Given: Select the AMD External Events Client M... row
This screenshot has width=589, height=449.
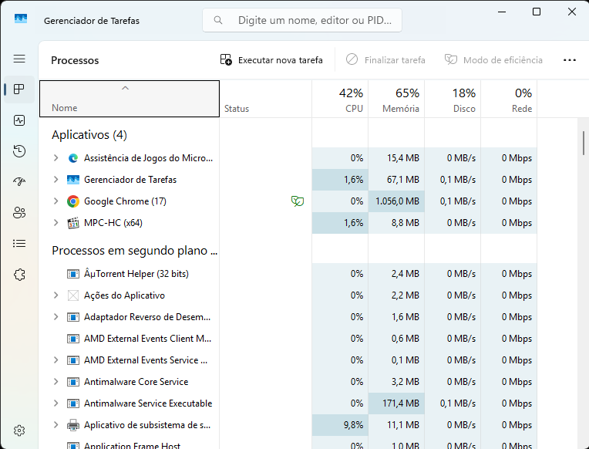Looking at the screenshot, I should click(288, 339).
